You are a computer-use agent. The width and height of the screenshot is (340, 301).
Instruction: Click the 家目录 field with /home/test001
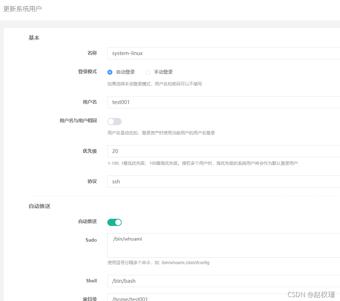[224, 297]
